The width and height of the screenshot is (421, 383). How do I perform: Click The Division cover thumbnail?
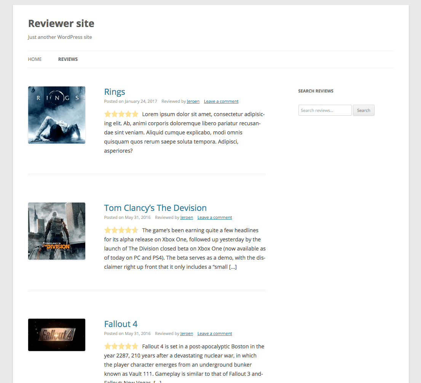(57, 231)
